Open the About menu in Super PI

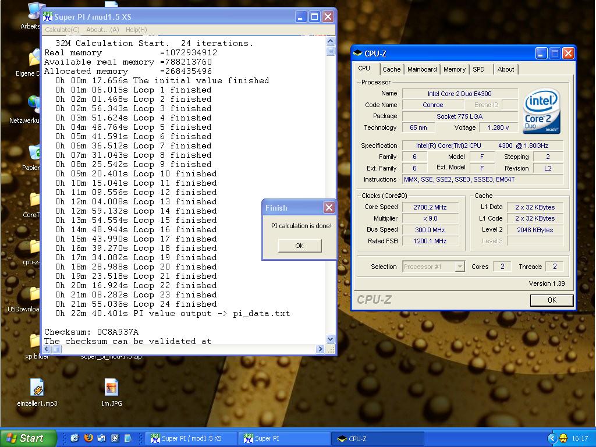pos(102,30)
